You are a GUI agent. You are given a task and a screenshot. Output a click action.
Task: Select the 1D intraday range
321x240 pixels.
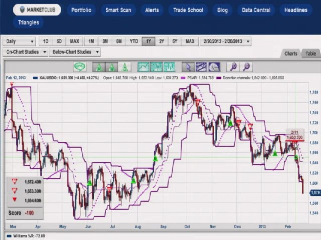(x=45, y=41)
